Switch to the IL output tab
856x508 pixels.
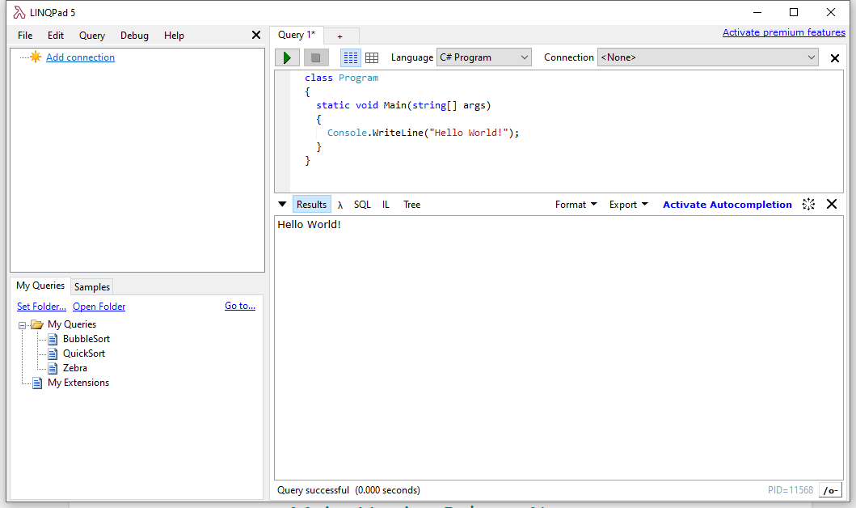pos(386,205)
